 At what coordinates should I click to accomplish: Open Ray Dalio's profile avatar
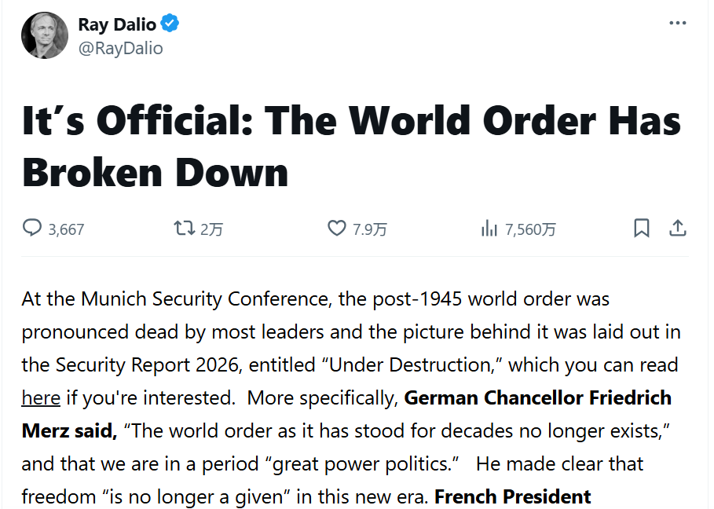click(x=45, y=35)
